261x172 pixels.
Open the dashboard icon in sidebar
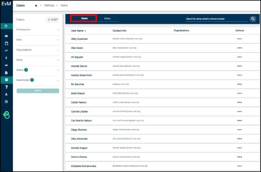6,26
